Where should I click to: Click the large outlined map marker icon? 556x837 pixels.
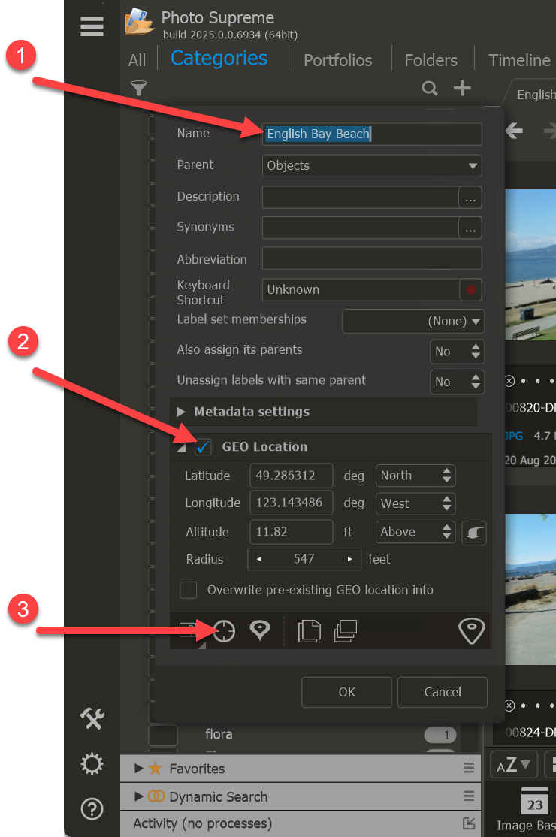pyautogui.click(x=472, y=631)
